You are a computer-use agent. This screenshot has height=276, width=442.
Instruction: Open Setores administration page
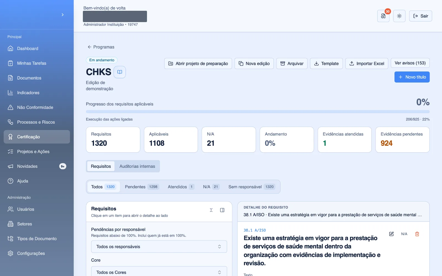37,224
